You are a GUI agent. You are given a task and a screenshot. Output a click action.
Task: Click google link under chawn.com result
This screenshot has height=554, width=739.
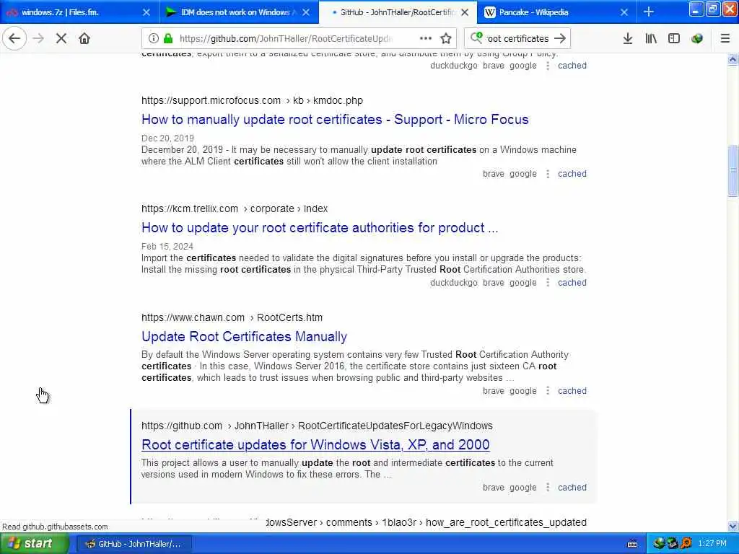[523, 391]
